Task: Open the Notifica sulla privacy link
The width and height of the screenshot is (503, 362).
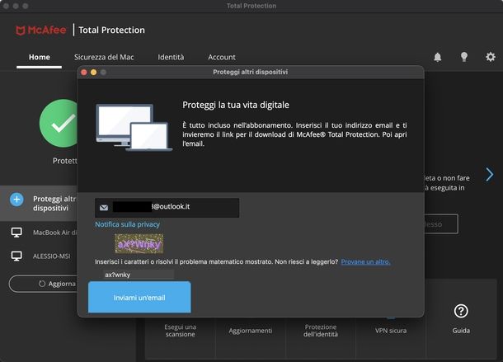Action: coord(127,224)
